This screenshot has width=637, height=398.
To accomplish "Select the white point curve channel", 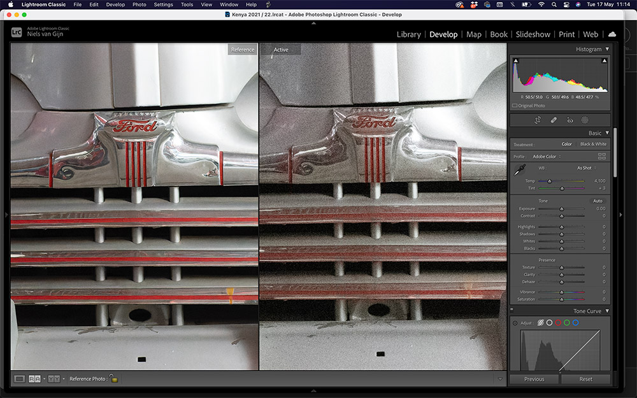I will pos(549,323).
